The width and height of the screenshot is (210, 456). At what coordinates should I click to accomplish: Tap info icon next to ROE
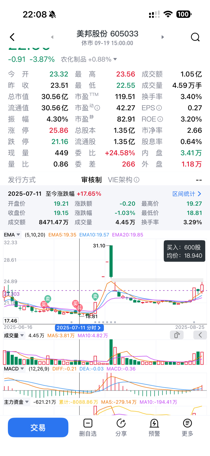[160, 119]
